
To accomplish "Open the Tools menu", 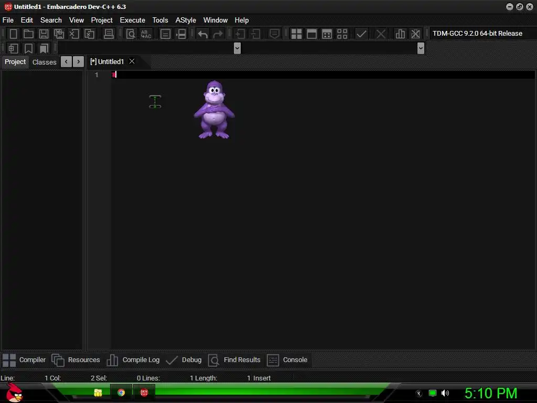I will point(160,20).
